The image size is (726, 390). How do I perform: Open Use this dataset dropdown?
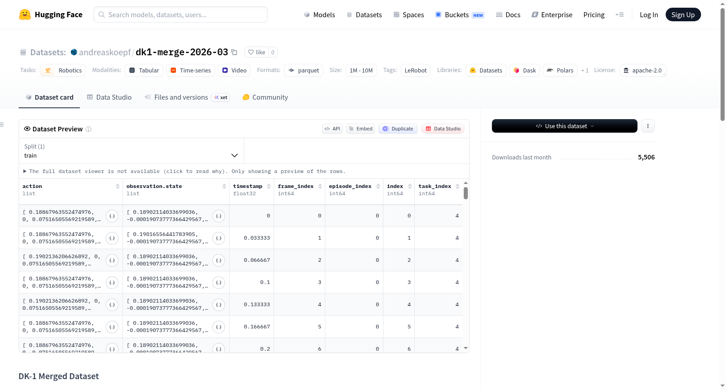tap(564, 126)
